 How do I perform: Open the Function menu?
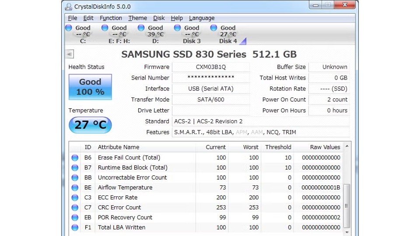[x=111, y=18]
